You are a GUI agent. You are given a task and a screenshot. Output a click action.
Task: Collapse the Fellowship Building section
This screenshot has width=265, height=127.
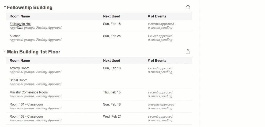(x=5, y=8)
